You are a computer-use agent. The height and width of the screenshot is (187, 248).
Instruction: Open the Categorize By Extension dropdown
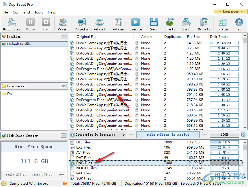coord(98,135)
